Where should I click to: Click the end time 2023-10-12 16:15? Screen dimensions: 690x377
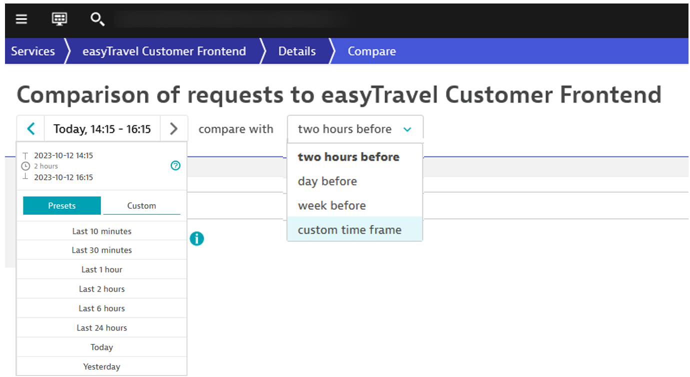point(63,177)
